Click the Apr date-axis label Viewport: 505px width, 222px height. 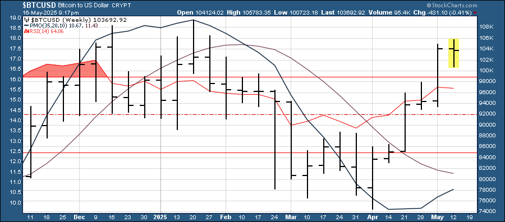(x=373, y=218)
